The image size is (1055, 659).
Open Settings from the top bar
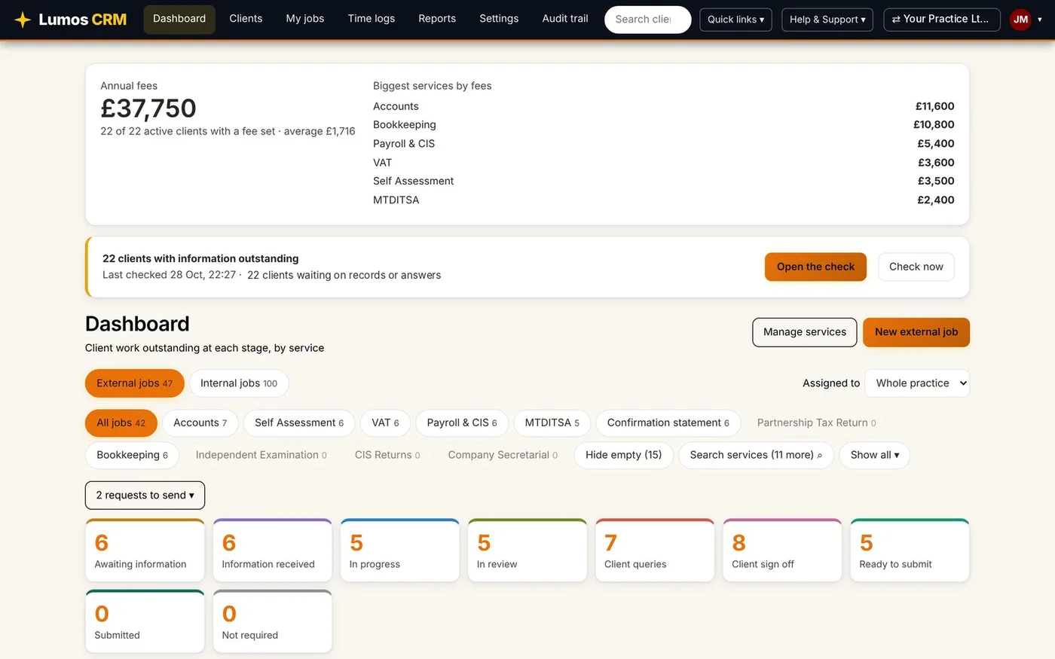[499, 19]
